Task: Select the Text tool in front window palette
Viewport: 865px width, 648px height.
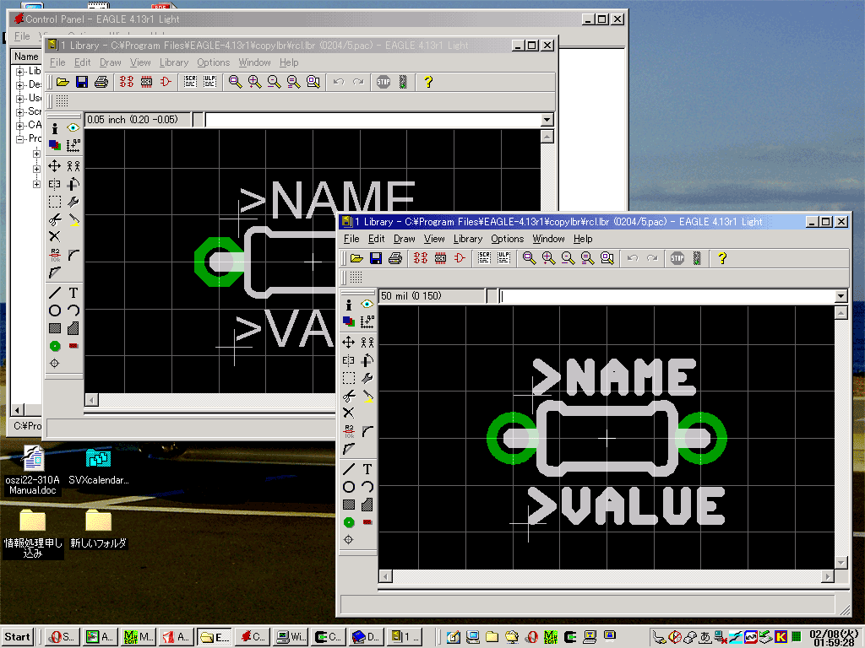Action: (367, 469)
